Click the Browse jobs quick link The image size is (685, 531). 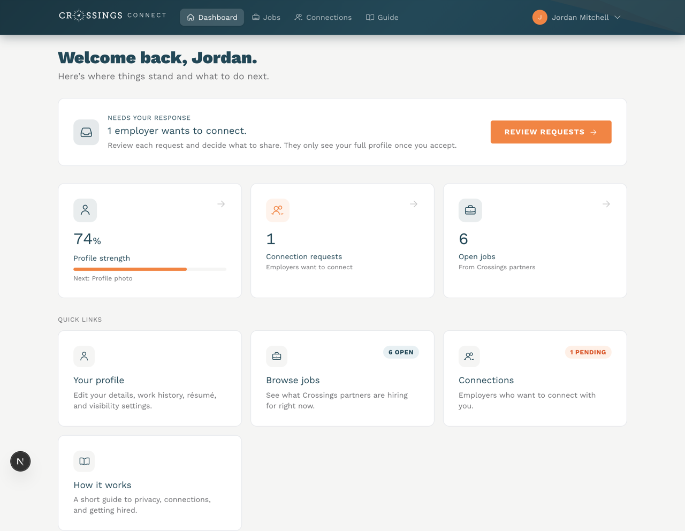[342, 378]
